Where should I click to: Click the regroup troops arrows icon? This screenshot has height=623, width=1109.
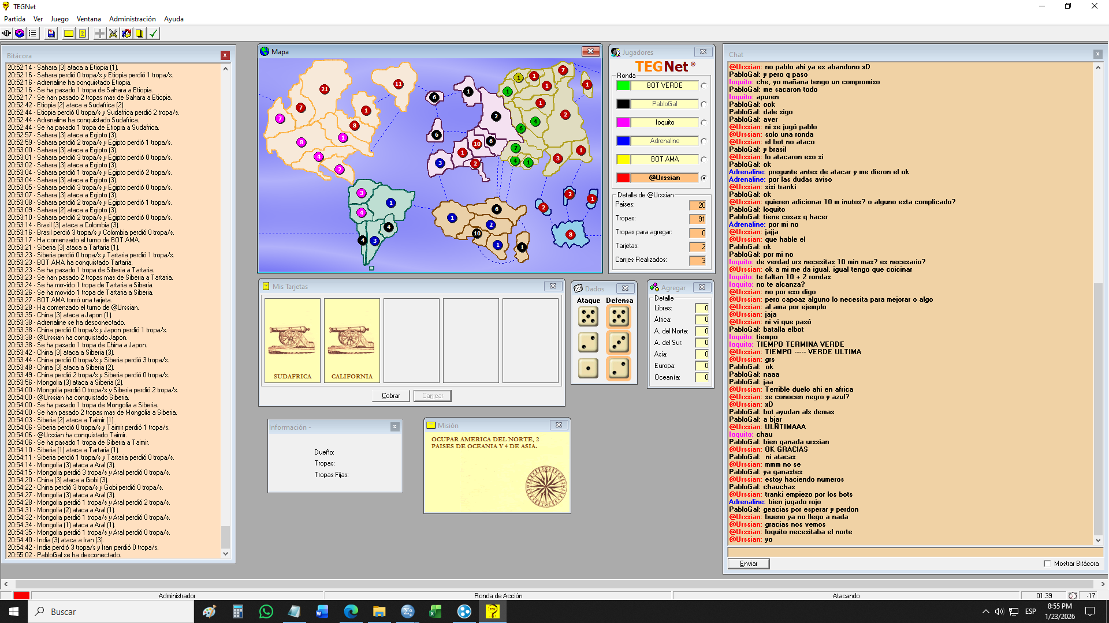[x=126, y=33]
